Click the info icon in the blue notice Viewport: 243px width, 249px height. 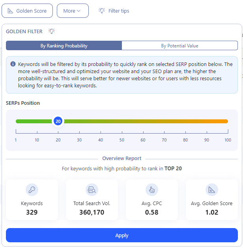(x=13, y=64)
